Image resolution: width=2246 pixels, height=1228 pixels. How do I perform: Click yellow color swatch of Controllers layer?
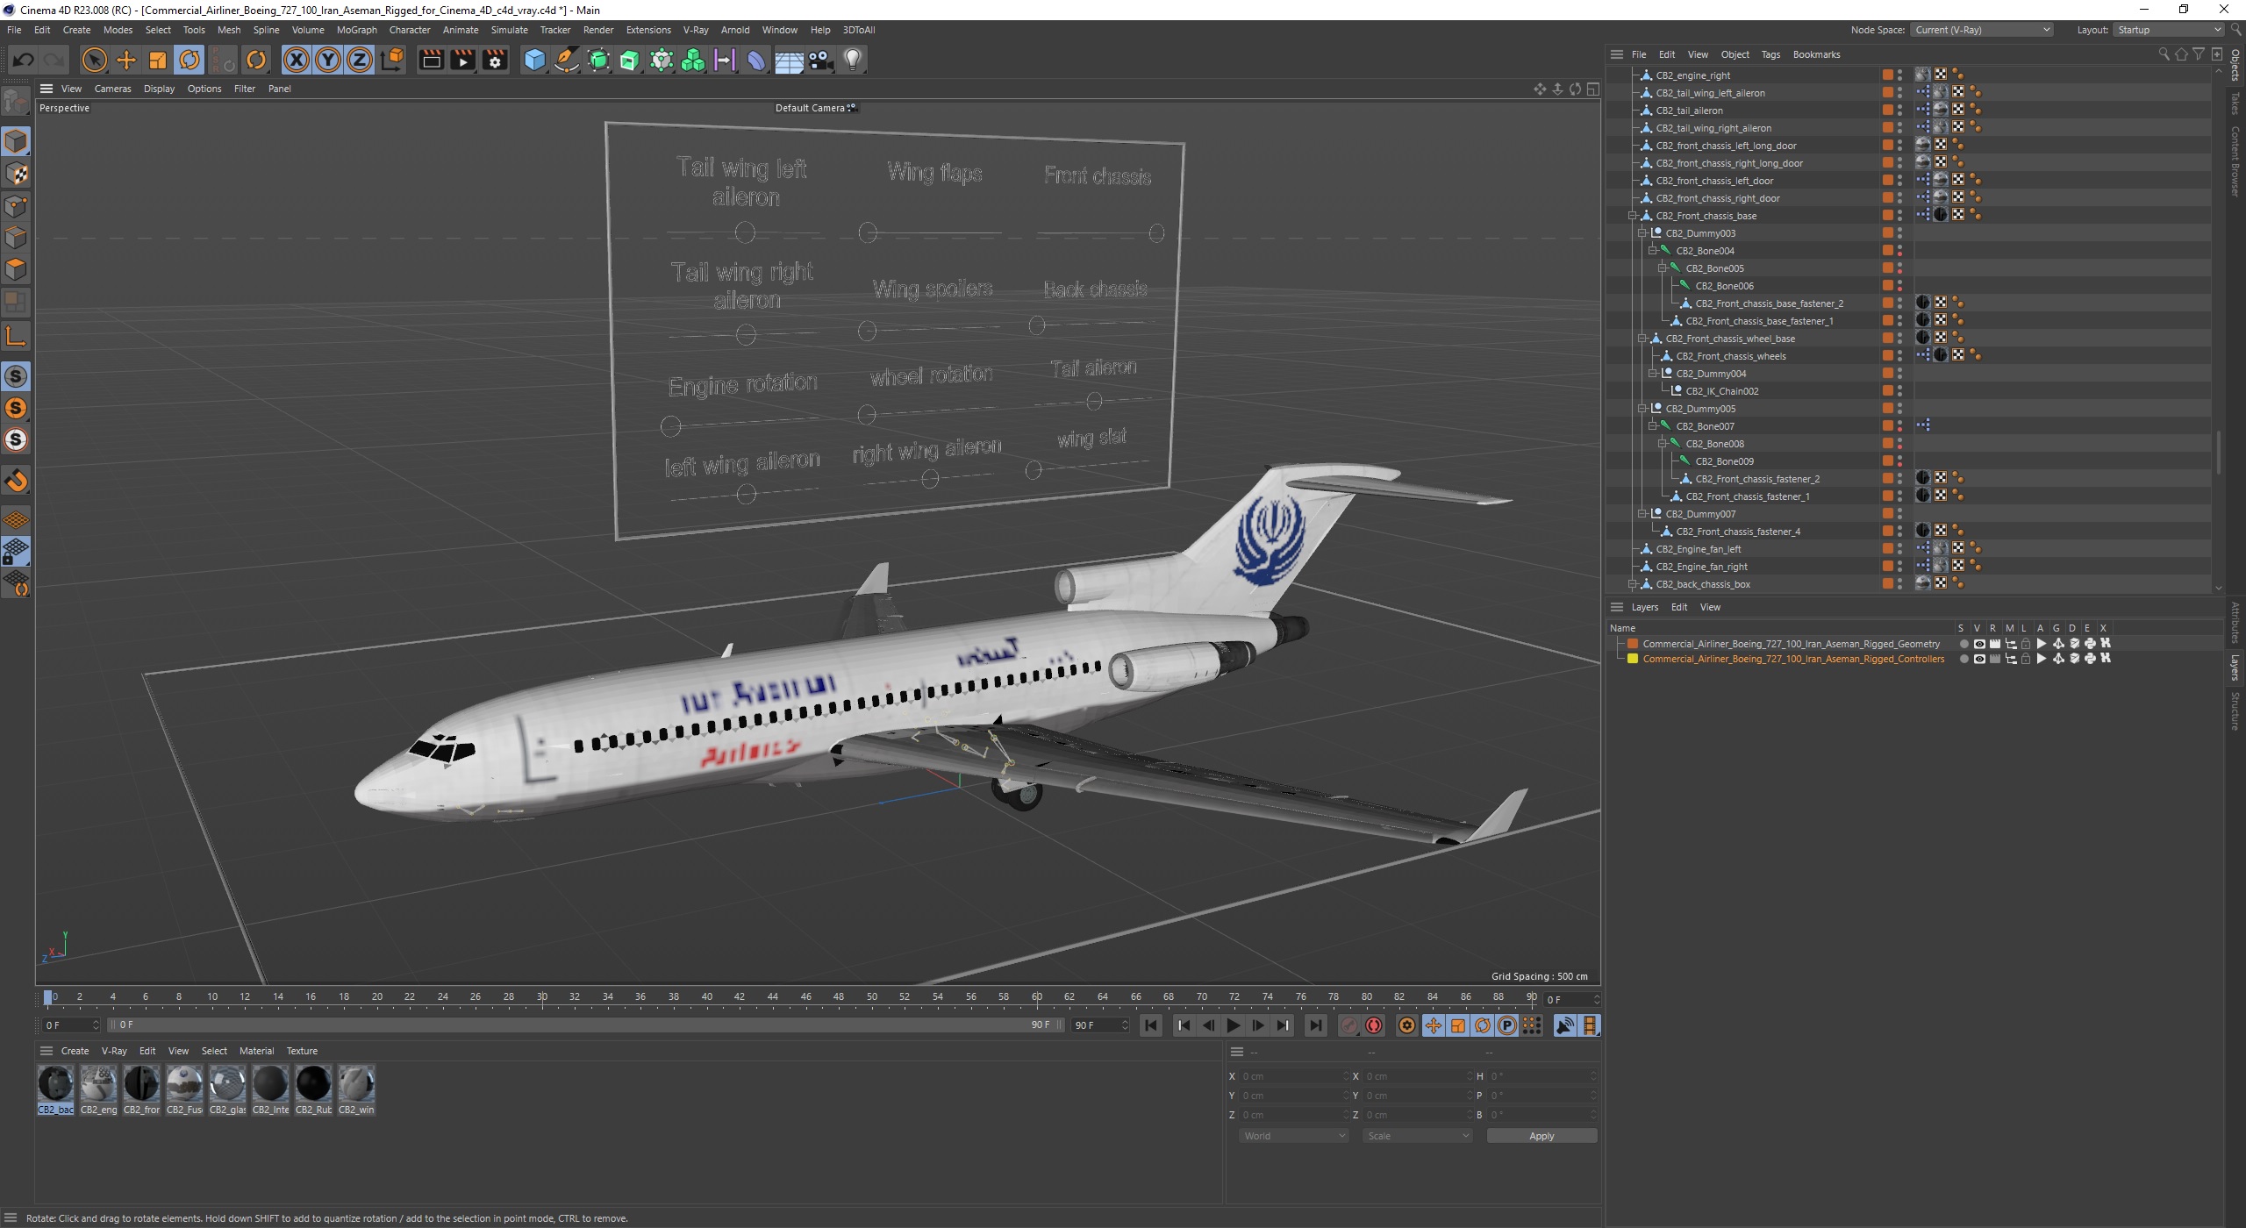pyautogui.click(x=1633, y=659)
